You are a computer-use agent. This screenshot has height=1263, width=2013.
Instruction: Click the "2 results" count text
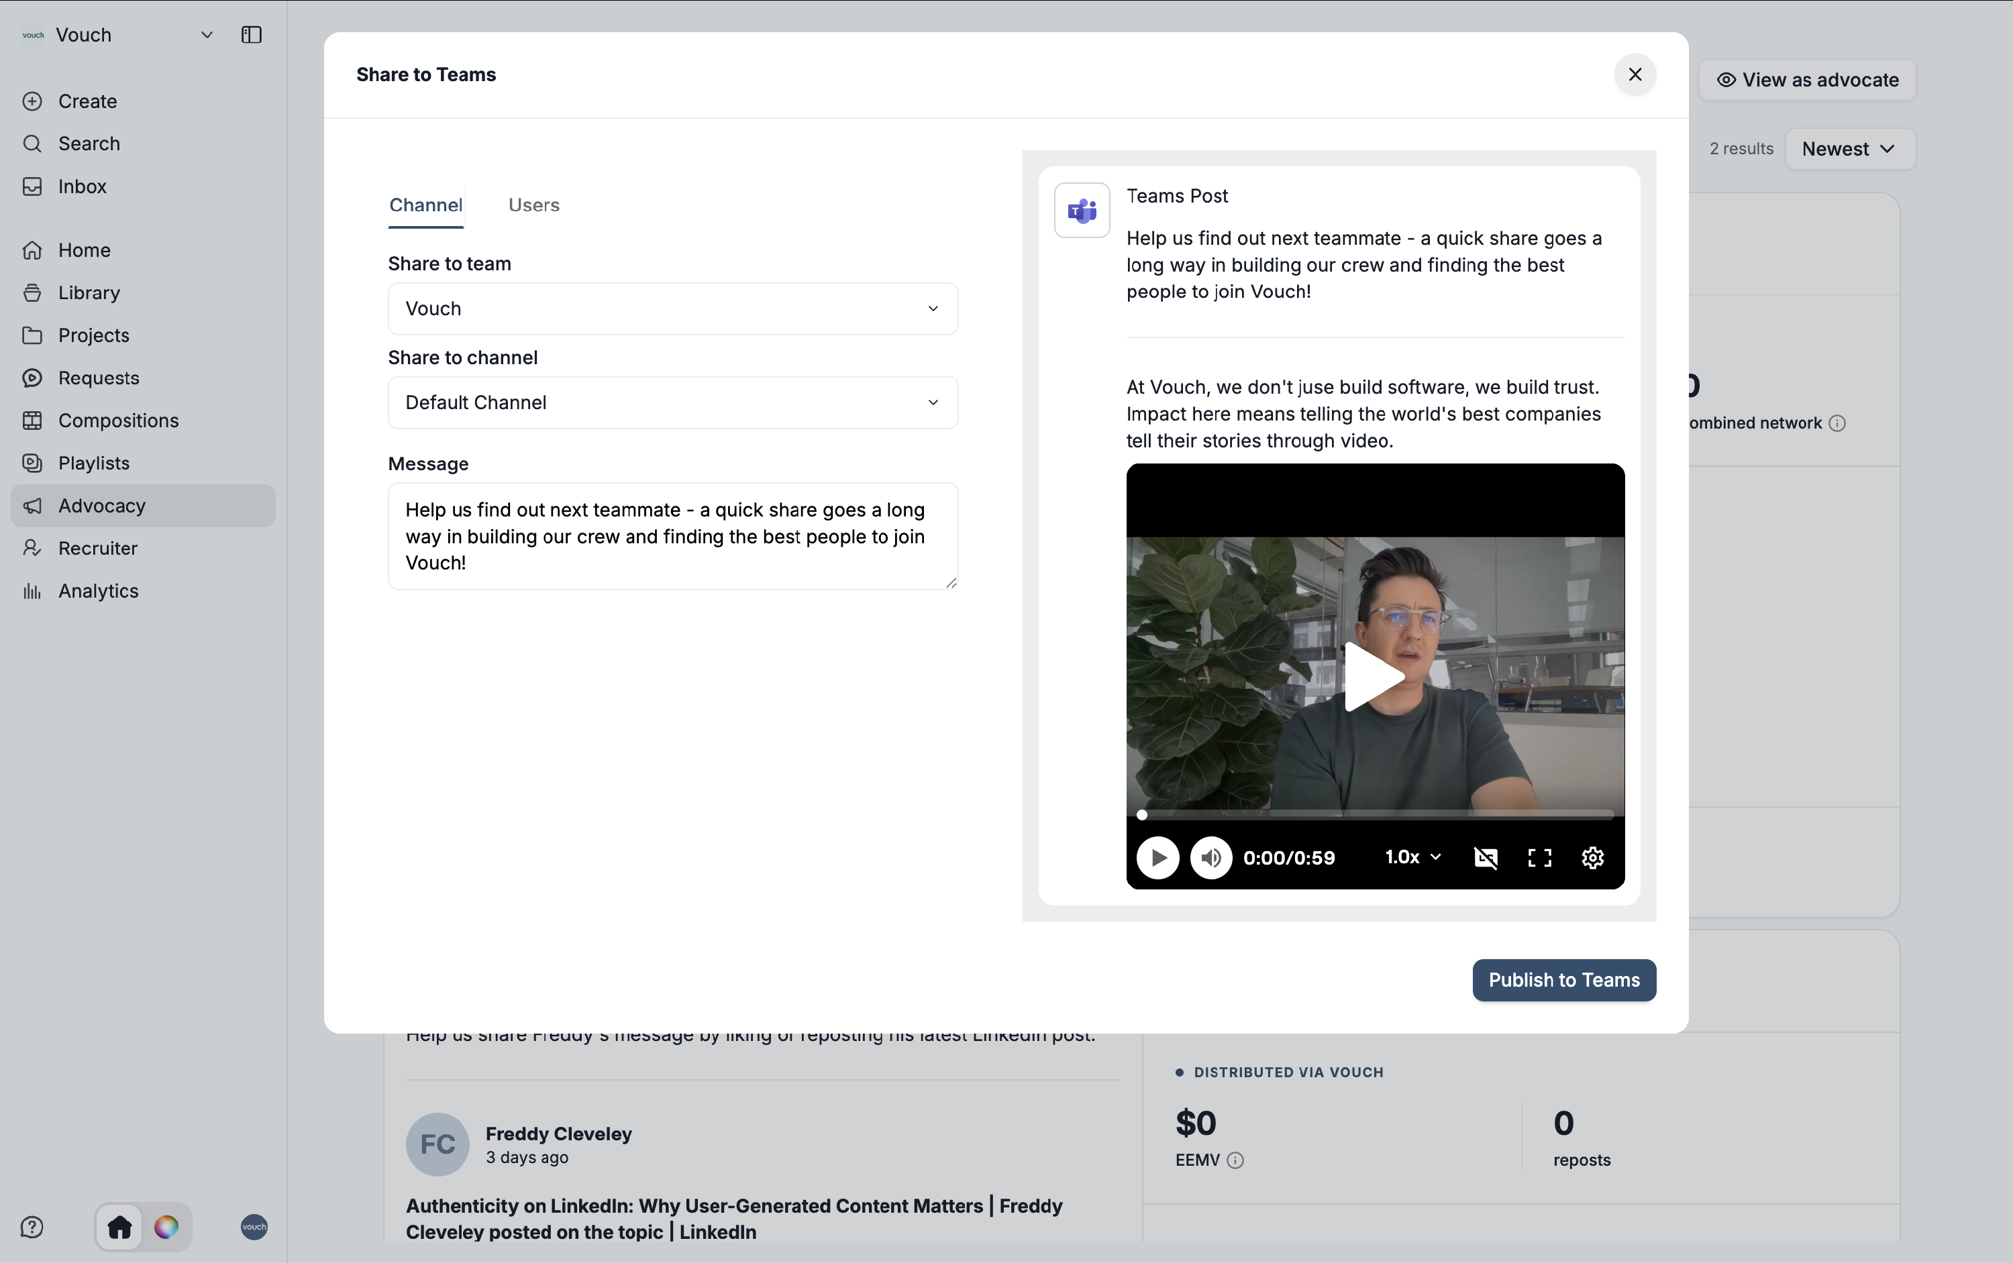tap(1741, 149)
